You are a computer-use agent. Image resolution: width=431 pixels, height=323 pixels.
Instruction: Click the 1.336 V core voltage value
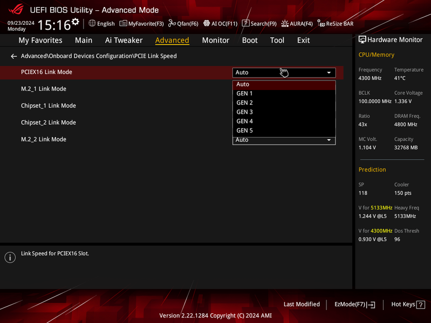coord(403,101)
